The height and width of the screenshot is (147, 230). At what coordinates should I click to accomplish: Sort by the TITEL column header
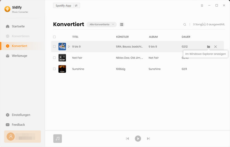tap(75, 37)
